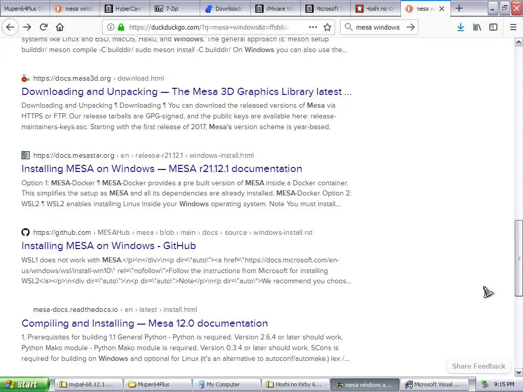Open Compiling and Installing Mesa 12.0 documentation
Viewport: 523px width, 392px height.
145,323
